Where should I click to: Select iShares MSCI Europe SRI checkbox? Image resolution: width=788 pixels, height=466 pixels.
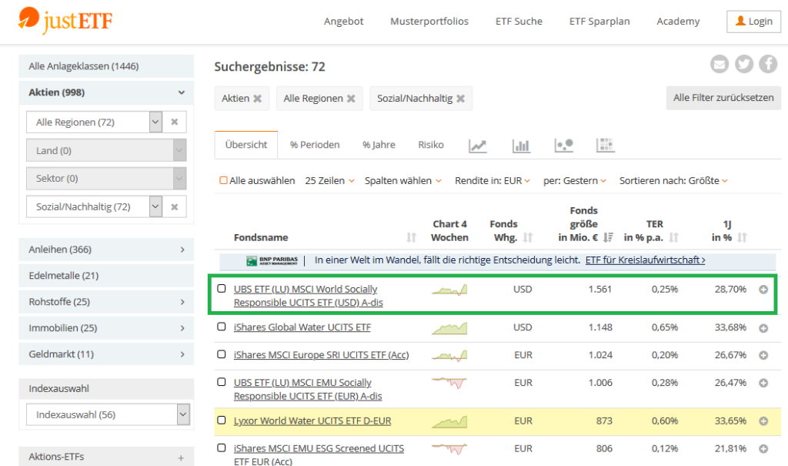tap(221, 354)
